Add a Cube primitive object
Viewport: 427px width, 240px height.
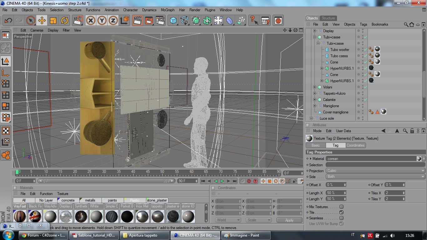pos(173,21)
